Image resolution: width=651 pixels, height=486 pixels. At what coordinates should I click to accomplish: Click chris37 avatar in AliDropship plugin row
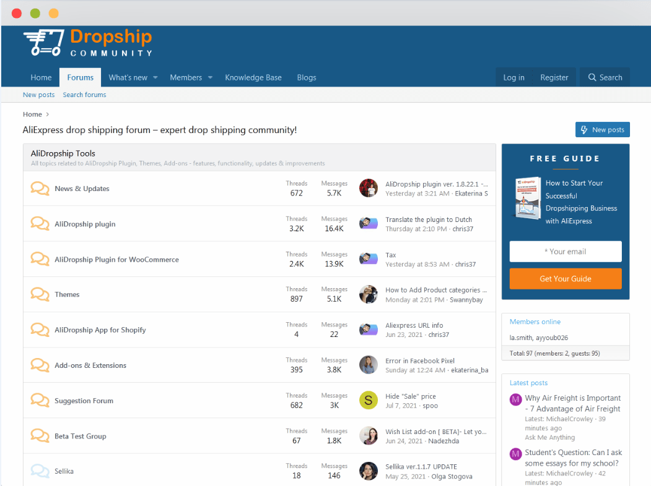coord(369,224)
